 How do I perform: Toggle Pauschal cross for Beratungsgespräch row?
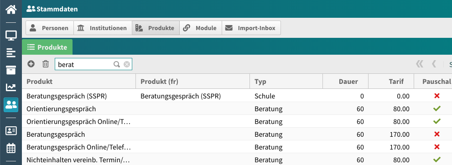click(x=437, y=134)
